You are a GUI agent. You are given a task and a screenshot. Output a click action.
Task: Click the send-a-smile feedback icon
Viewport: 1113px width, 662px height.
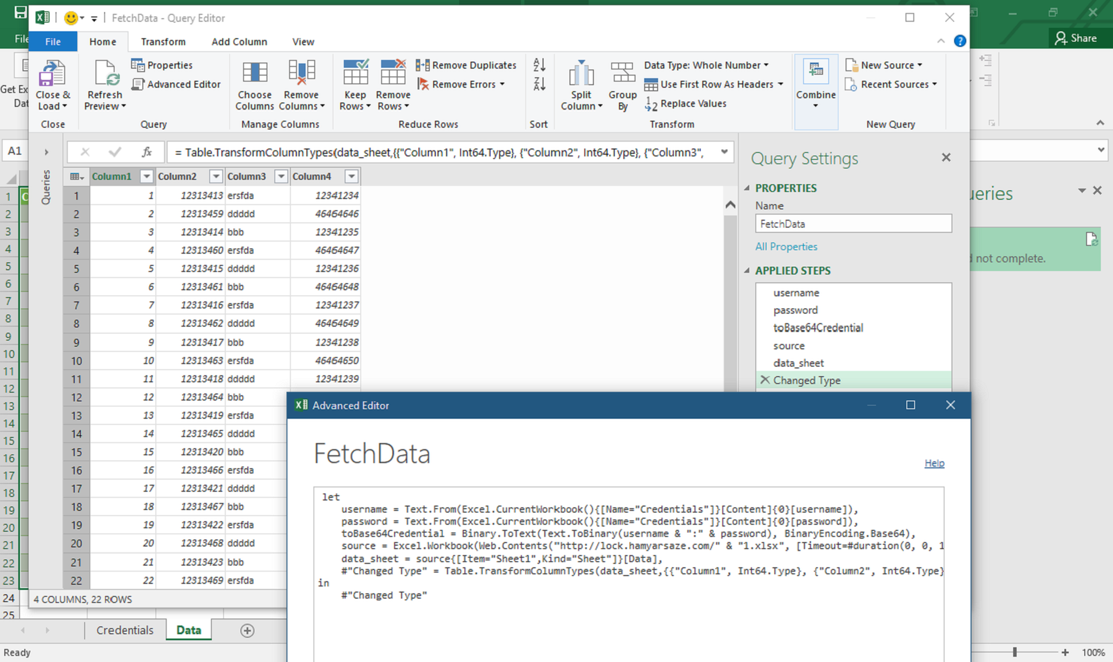[x=71, y=17]
